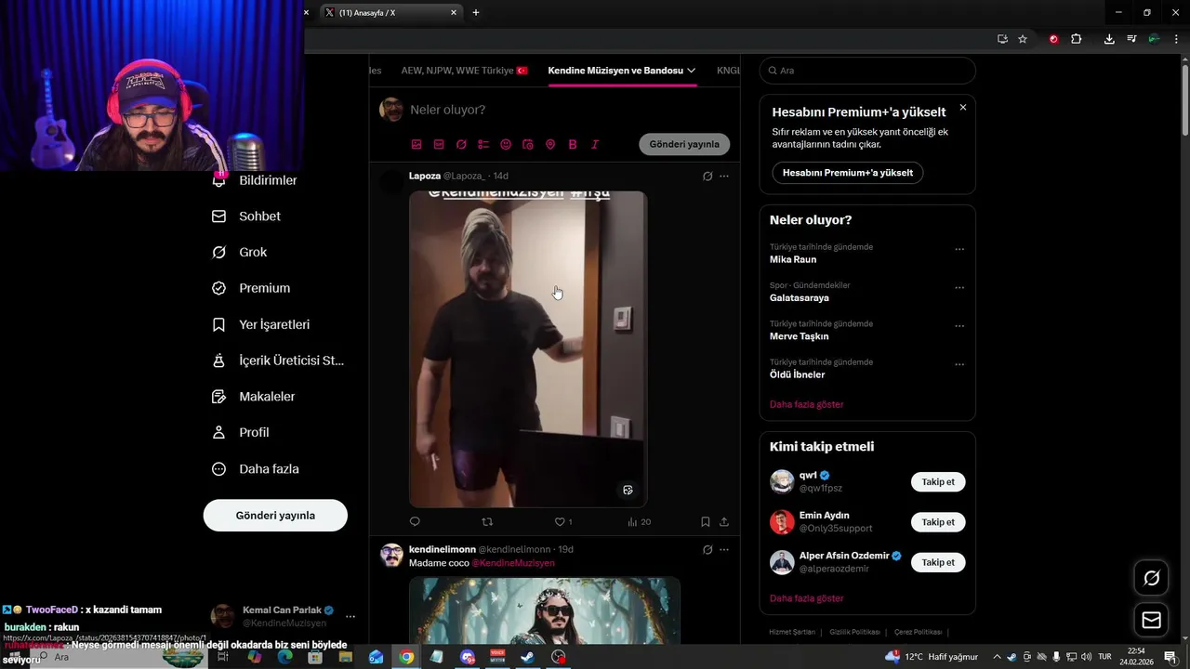Viewport: 1190px width, 669px height.
Task: Enhance post with Grok icon in composer
Action: [461, 145]
